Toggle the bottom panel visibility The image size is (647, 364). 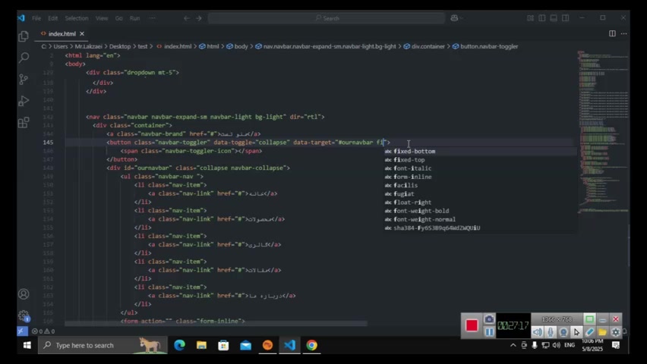click(x=554, y=18)
